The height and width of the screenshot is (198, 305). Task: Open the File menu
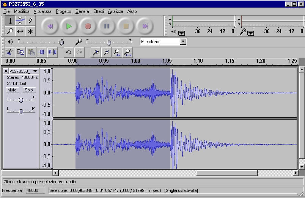coord(6,11)
